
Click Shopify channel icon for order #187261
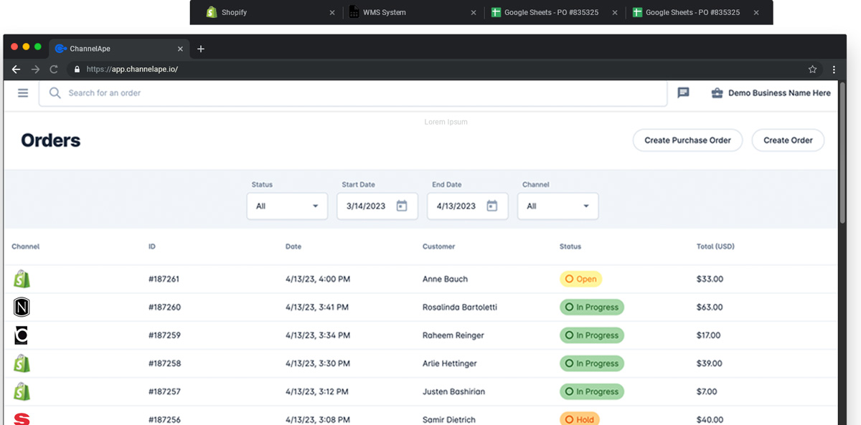pyautogui.click(x=22, y=279)
